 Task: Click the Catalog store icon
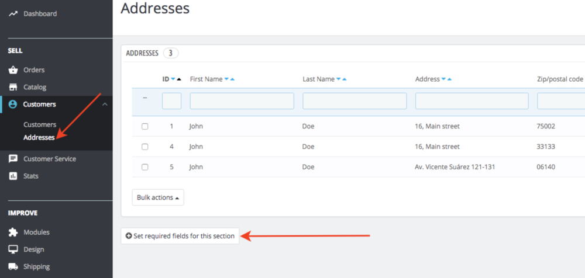tap(13, 87)
